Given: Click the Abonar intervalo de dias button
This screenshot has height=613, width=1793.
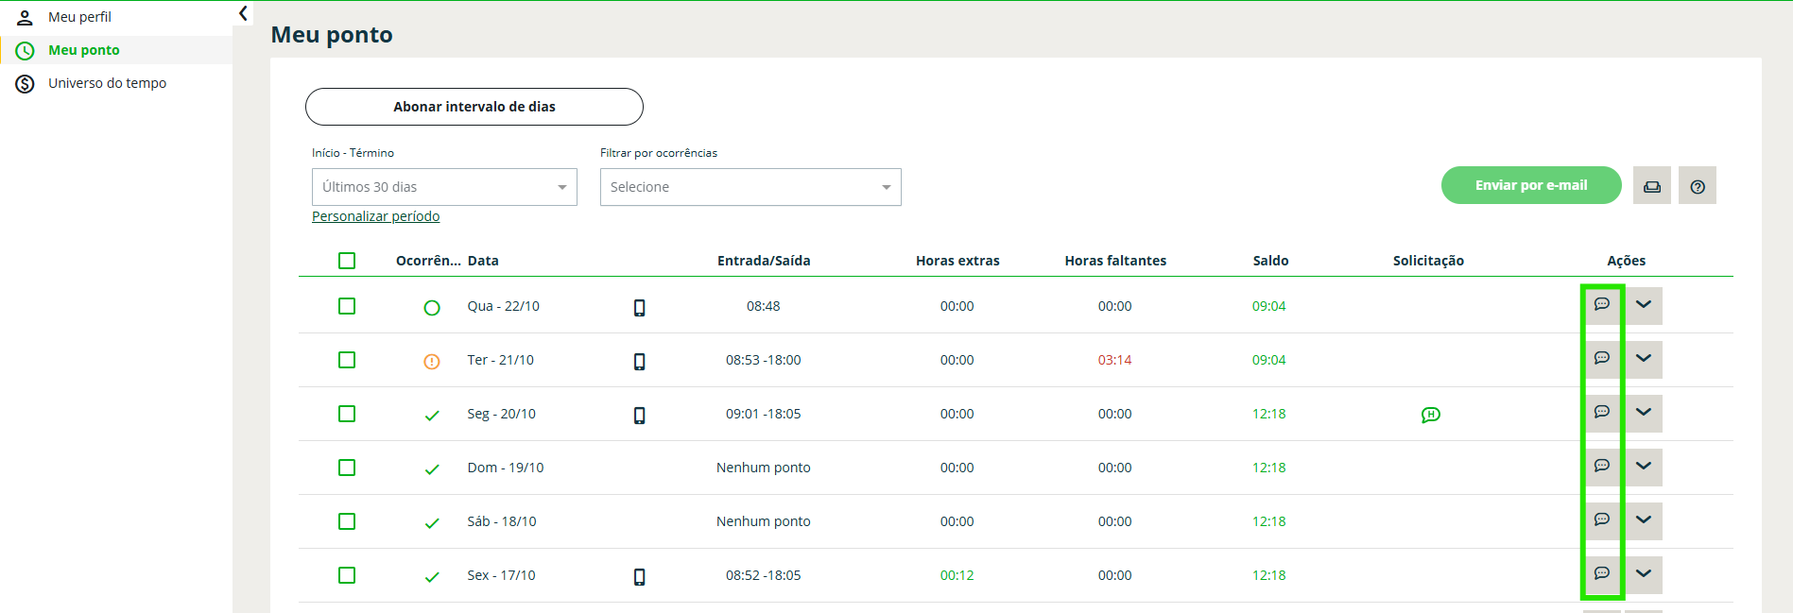Looking at the screenshot, I should (474, 107).
